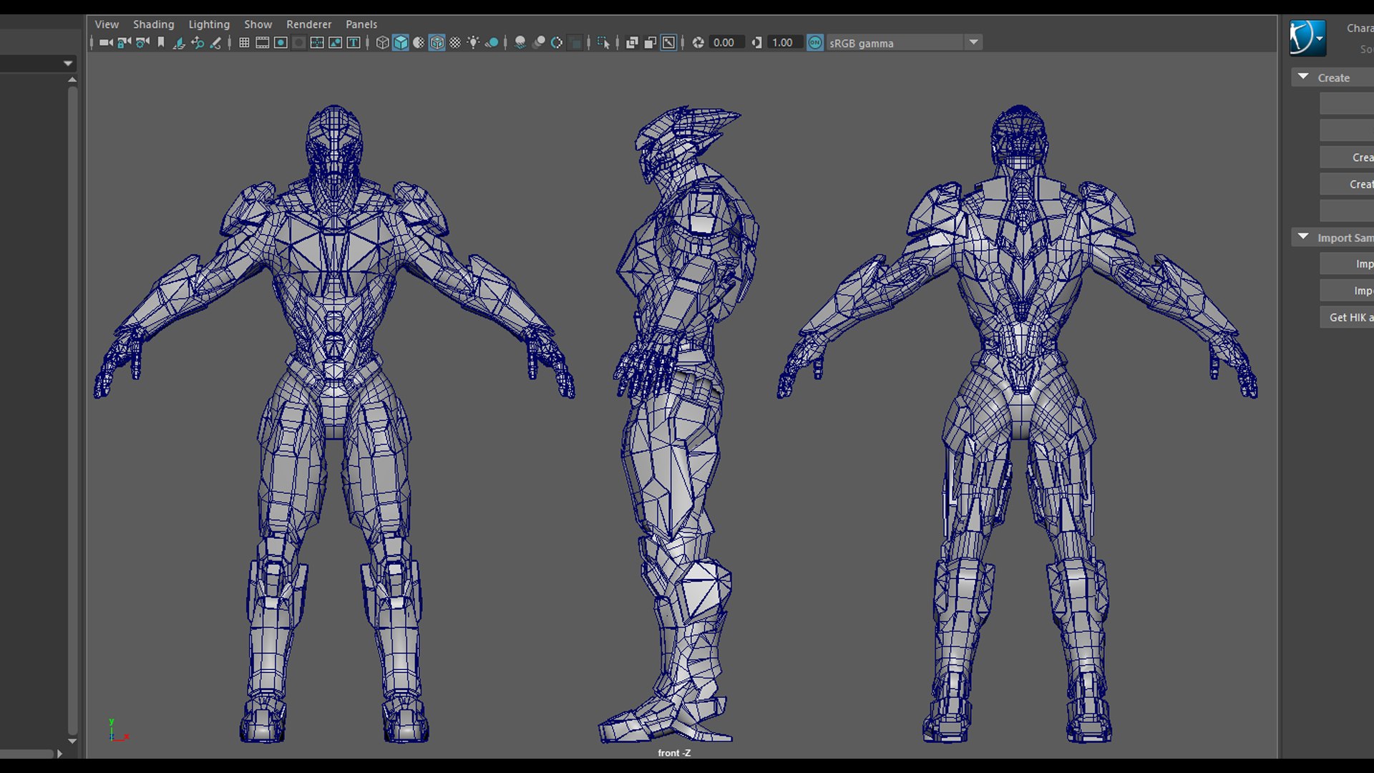
Task: Click Gamma value field 1.00
Action: coord(784,43)
